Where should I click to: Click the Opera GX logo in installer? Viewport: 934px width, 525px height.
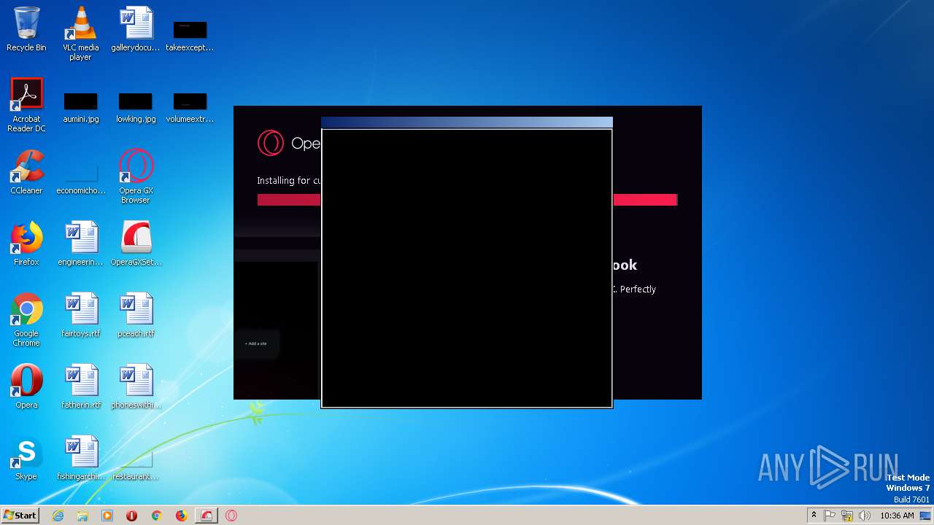tap(270, 143)
